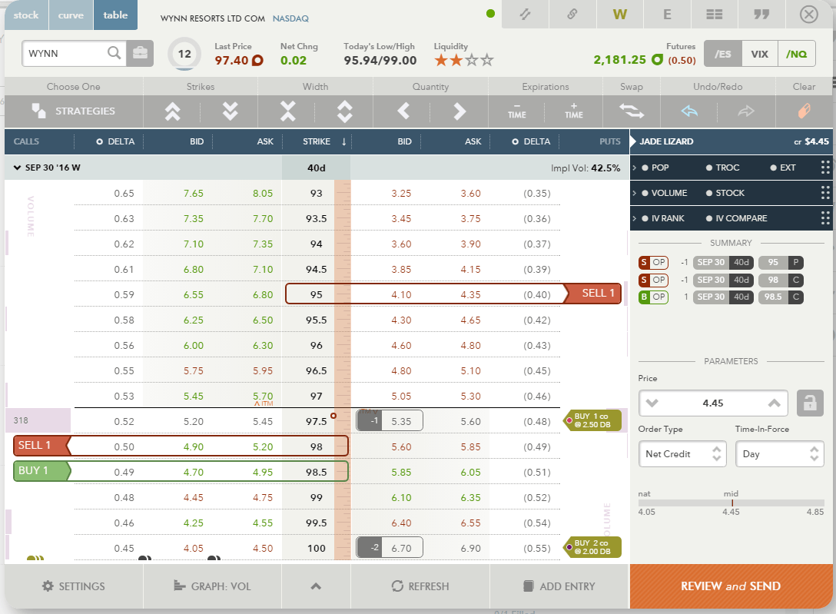Screen dimensions: 836x614
Task: Open the quotes icon in top bar
Action: click(761, 14)
